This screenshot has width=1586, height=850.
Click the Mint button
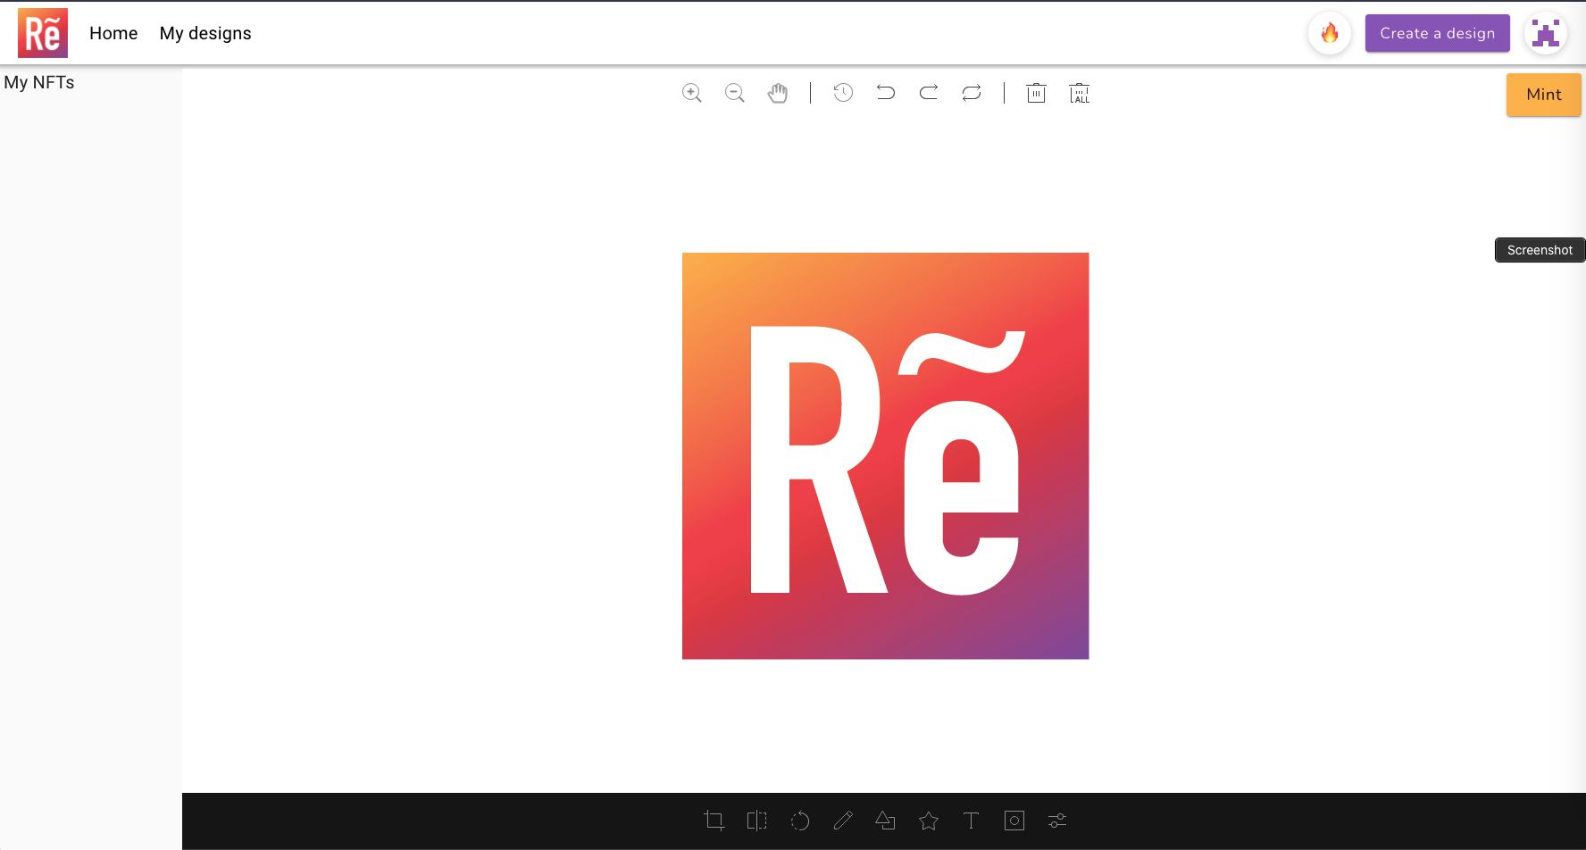point(1543,94)
